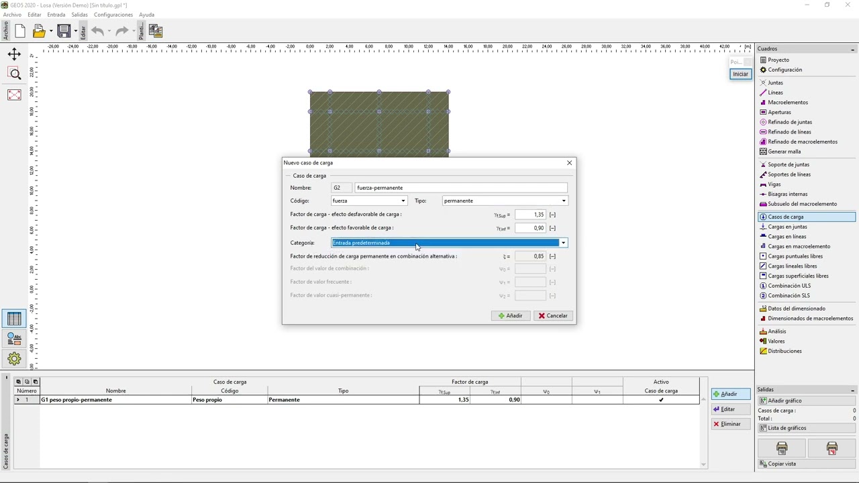
Task: Click the first selection icon above the Número column
Action: click(18, 382)
